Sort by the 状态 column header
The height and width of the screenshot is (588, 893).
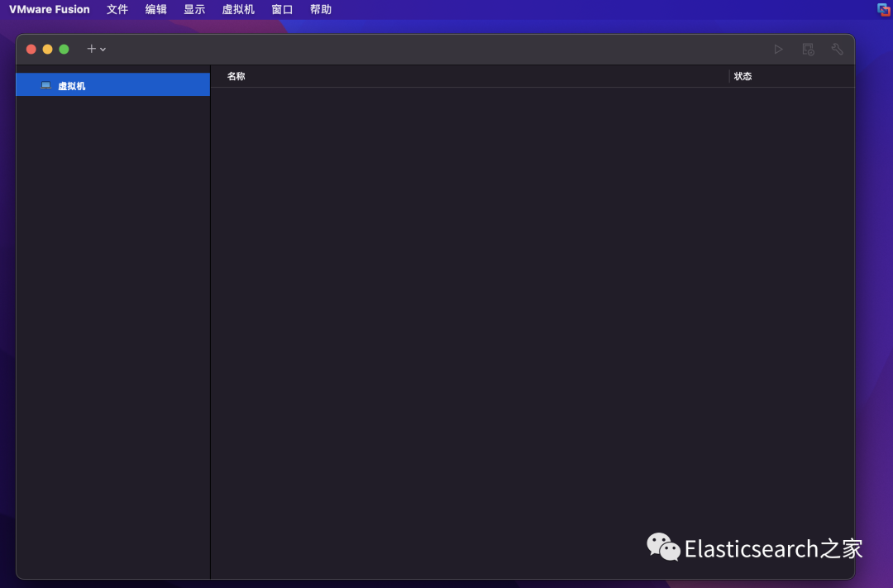(x=743, y=76)
